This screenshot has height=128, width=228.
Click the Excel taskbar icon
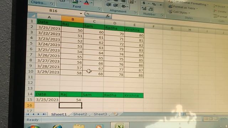[x=120, y=126]
